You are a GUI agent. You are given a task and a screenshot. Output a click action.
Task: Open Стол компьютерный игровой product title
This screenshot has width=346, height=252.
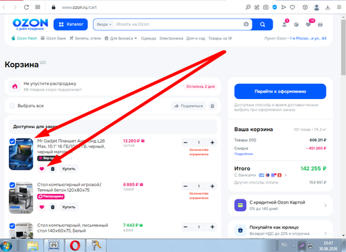click(x=69, y=187)
